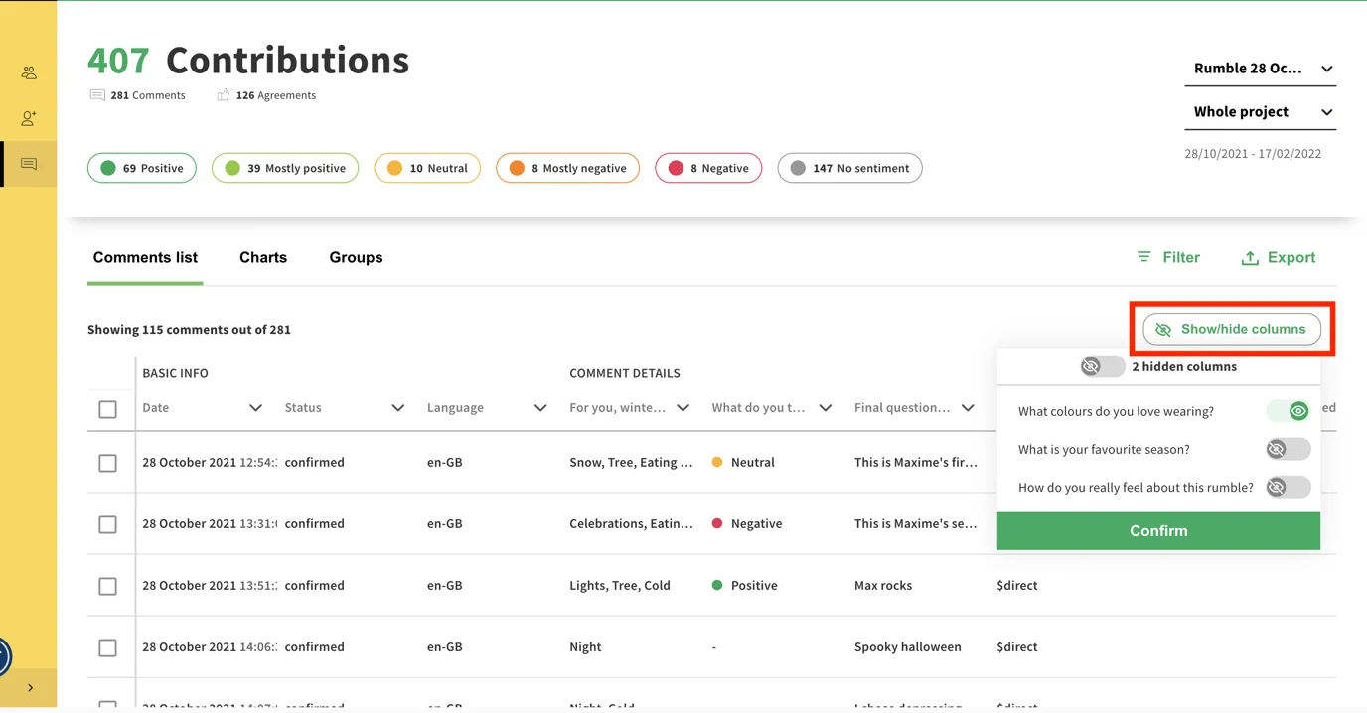The width and height of the screenshot is (1367, 713).
Task: Click the people group icon in sidebar
Action: point(29,72)
